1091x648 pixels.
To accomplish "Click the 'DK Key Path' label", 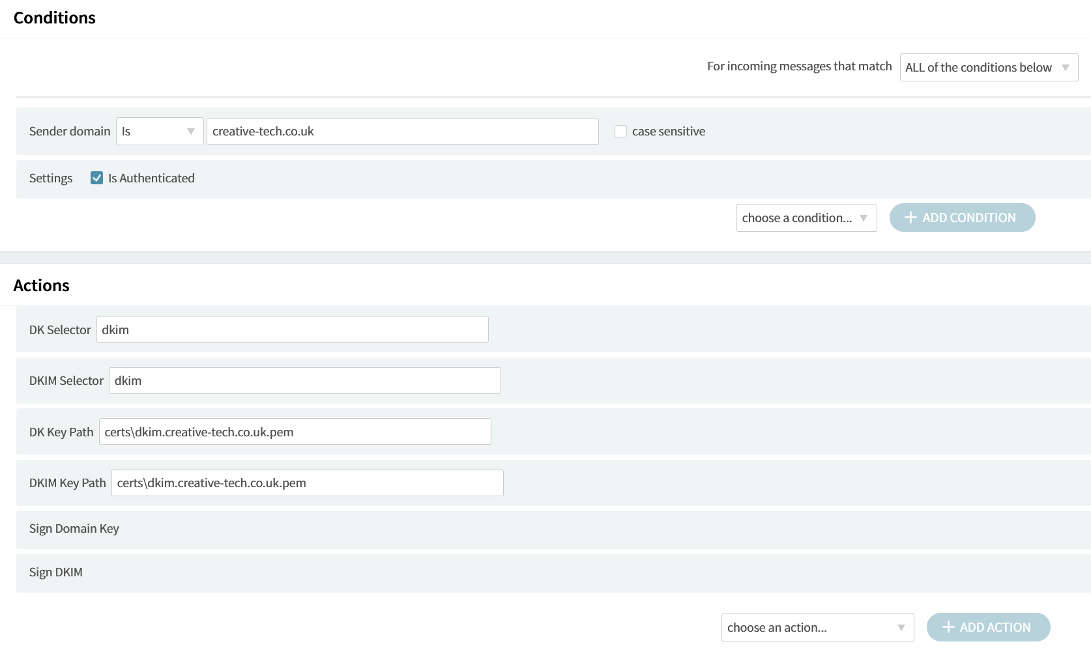I will [61, 432].
